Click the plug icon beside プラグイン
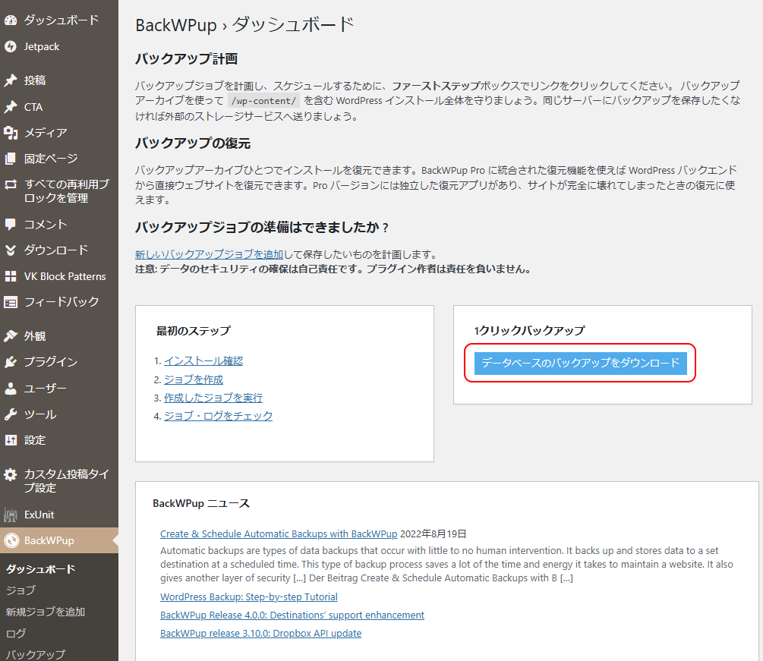 coord(11,362)
